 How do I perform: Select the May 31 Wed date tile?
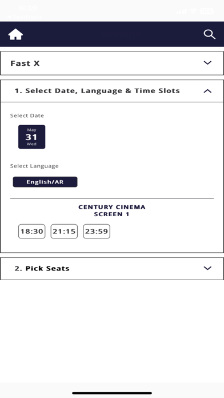[x=31, y=137]
